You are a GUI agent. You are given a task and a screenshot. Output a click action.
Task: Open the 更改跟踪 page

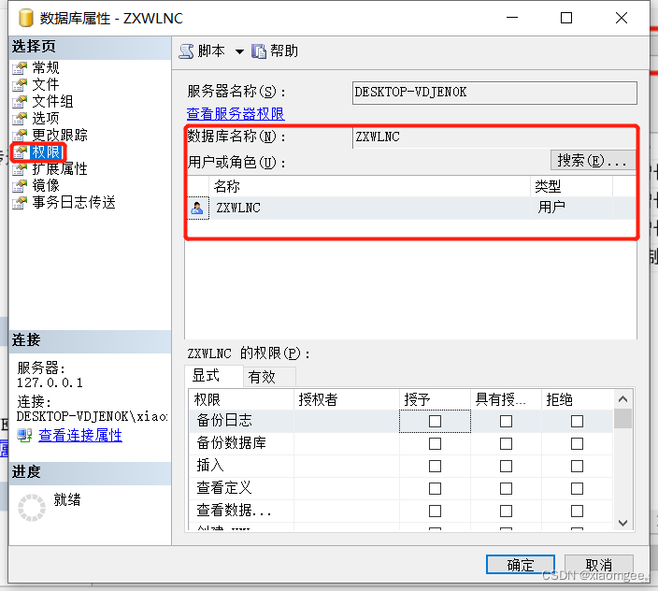coord(60,135)
